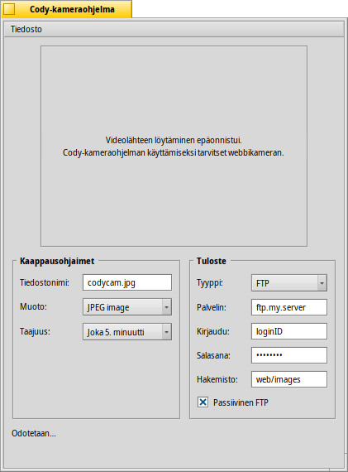Click the Kirjaudu loginID field
Screen dimensions: 348x472
click(x=289, y=331)
